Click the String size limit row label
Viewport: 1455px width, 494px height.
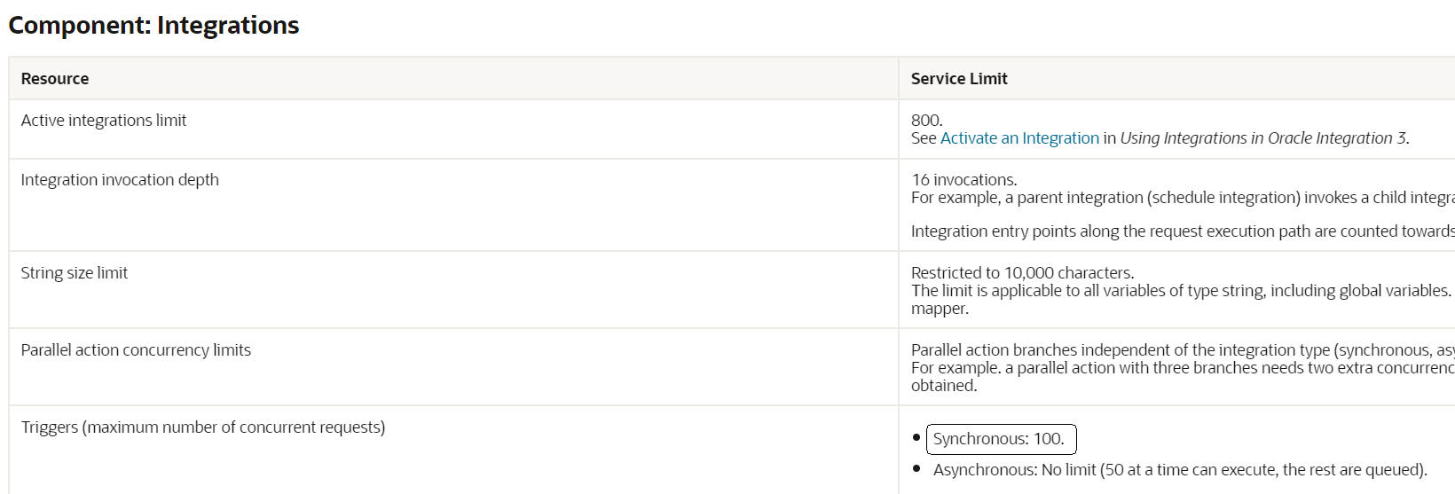(x=75, y=273)
